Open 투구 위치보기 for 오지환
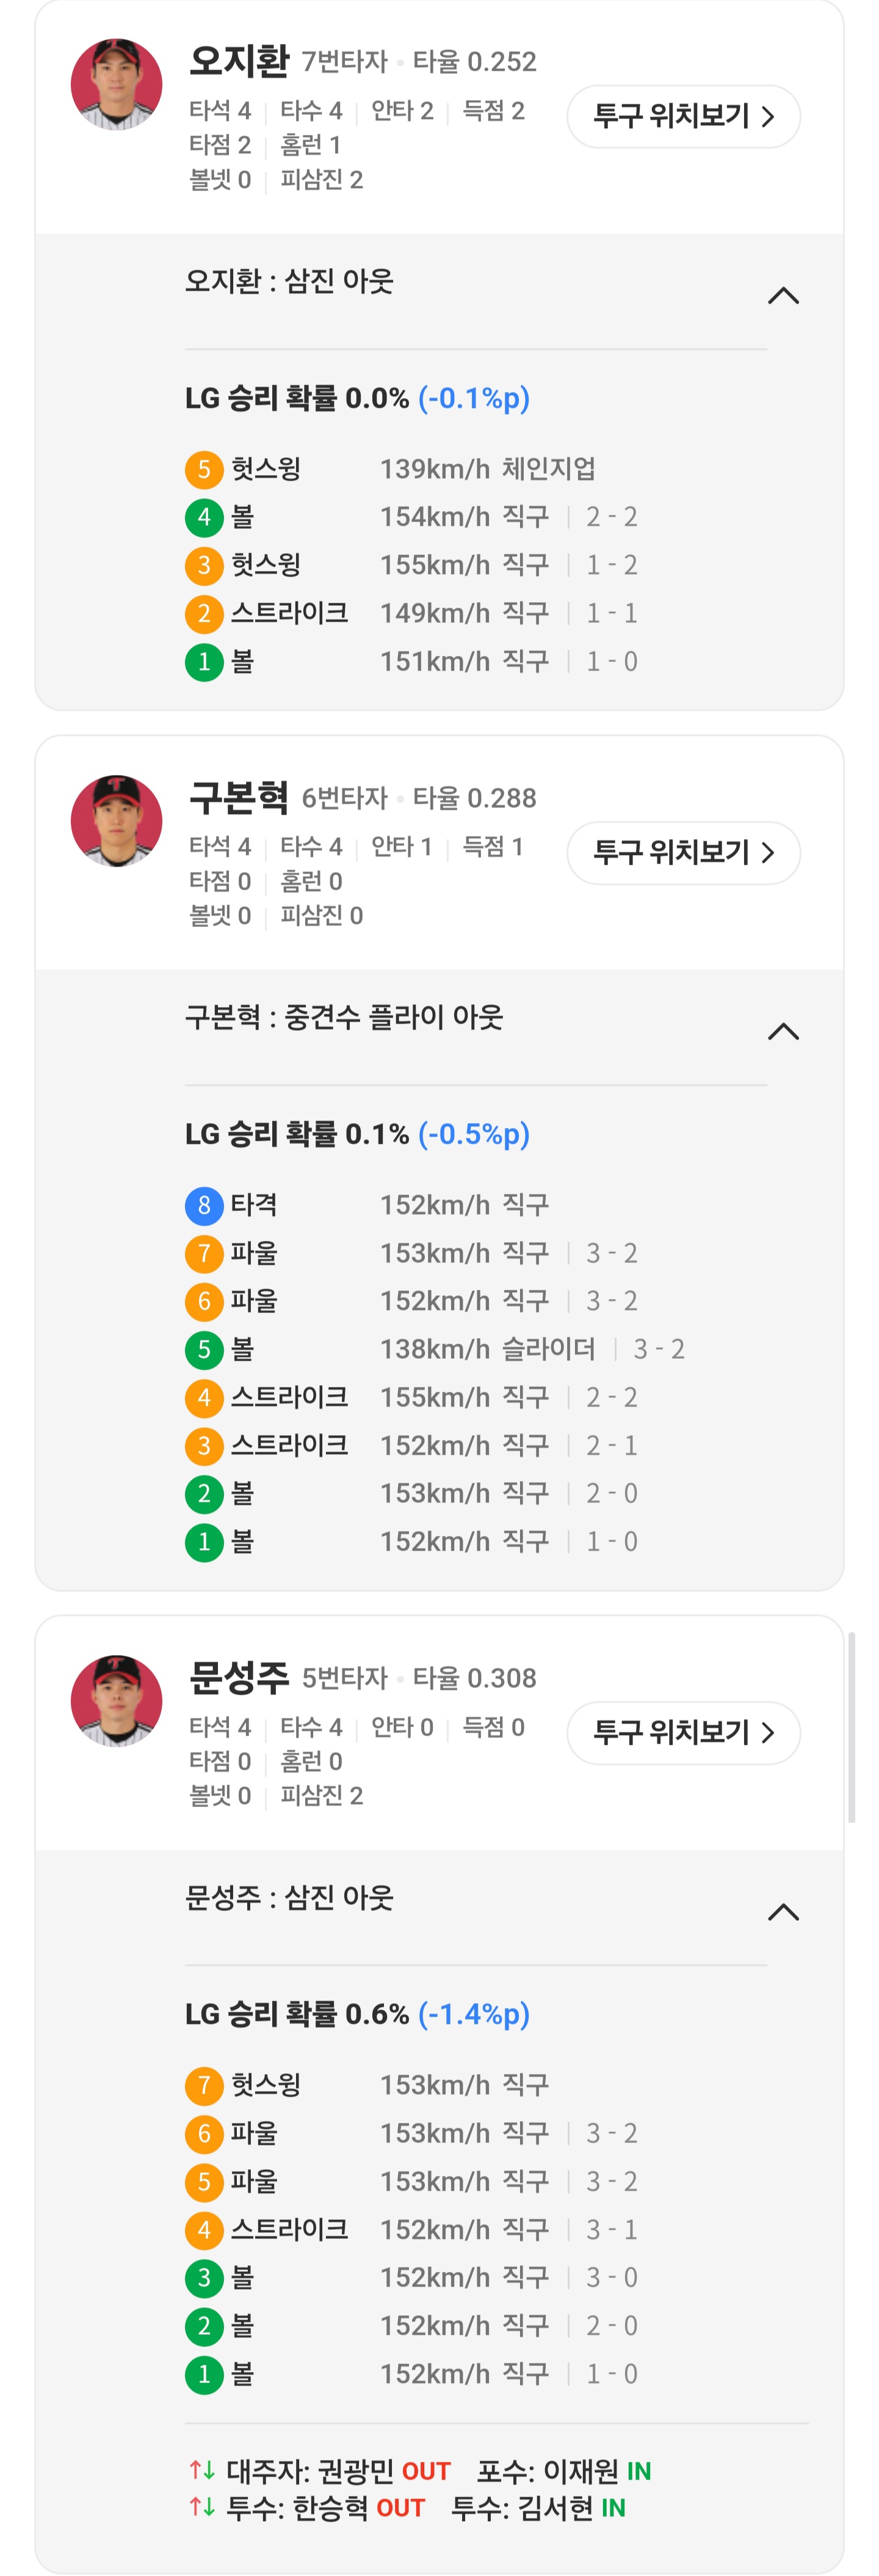Image resolution: width=879 pixels, height=2576 pixels. [x=683, y=117]
